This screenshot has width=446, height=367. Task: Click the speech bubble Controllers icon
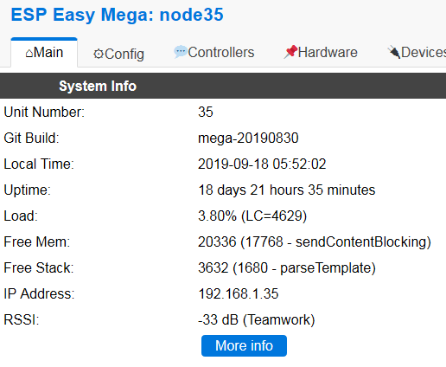(181, 52)
